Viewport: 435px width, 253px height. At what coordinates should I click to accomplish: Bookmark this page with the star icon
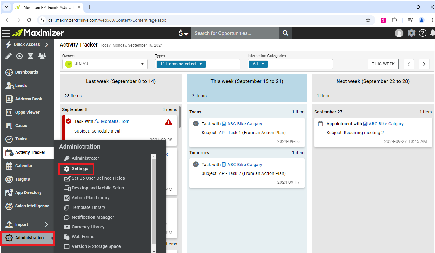tap(368, 20)
